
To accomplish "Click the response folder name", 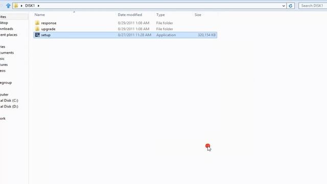I will click(49, 23).
